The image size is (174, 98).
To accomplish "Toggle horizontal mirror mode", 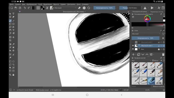I will click(x=145, y=8).
